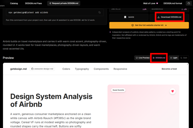Switch preview to Dark mode
The image size is (193, 128).
tap(184, 58)
